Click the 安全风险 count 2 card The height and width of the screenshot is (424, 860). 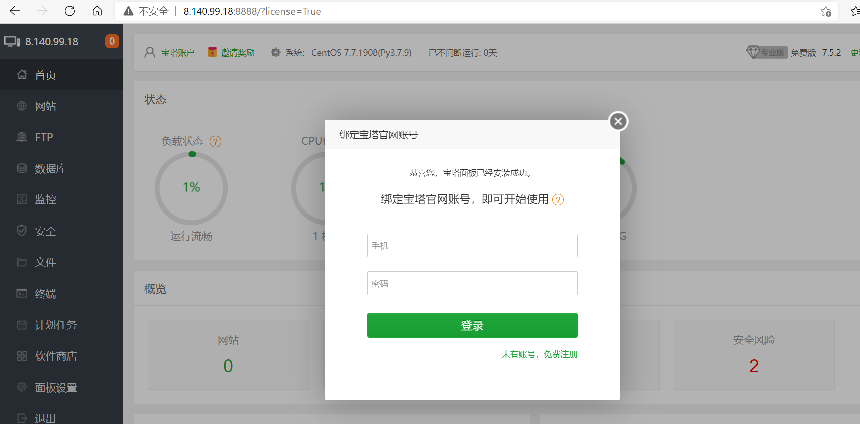coord(754,355)
